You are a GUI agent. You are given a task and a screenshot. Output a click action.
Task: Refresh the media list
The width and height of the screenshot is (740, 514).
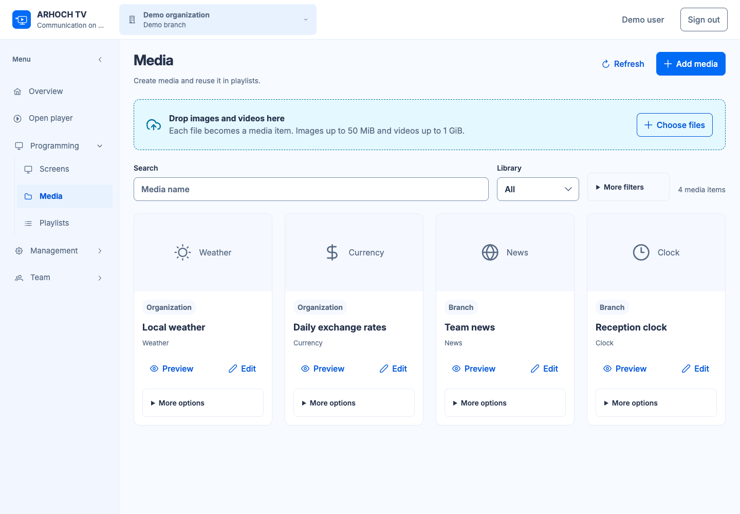pyautogui.click(x=623, y=64)
